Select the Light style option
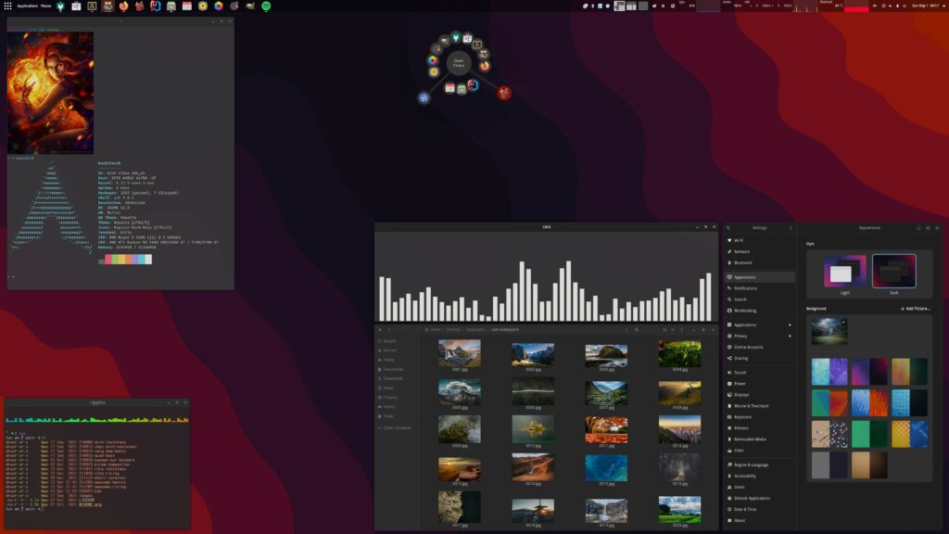949x534 pixels. click(x=844, y=273)
